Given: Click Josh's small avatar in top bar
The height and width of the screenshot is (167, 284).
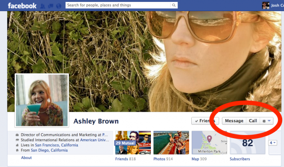Looking at the screenshot, I should click(265, 5).
